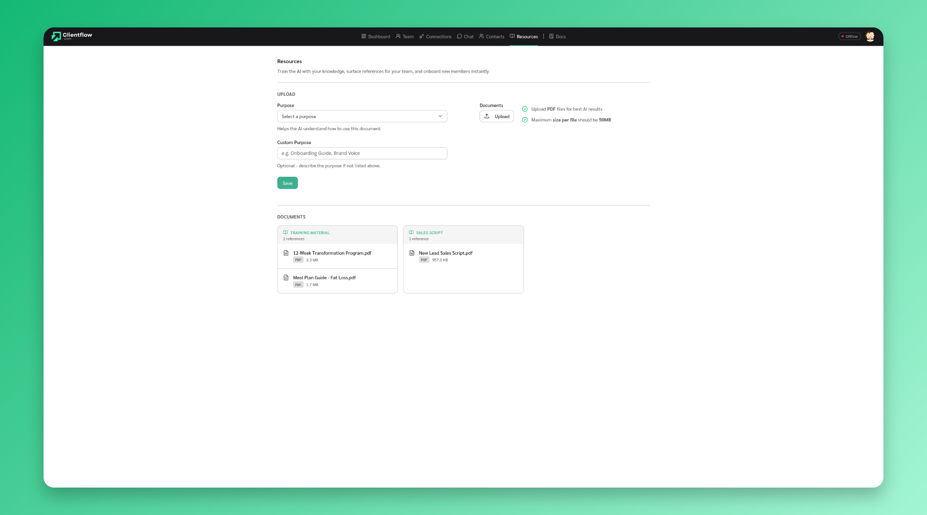
Task: Select the Dashboard grid icon in navbar
Action: pyautogui.click(x=364, y=37)
